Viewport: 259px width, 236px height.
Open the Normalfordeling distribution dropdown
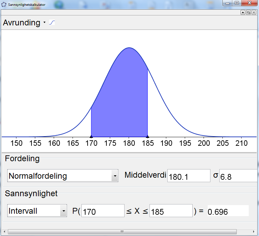point(63,176)
